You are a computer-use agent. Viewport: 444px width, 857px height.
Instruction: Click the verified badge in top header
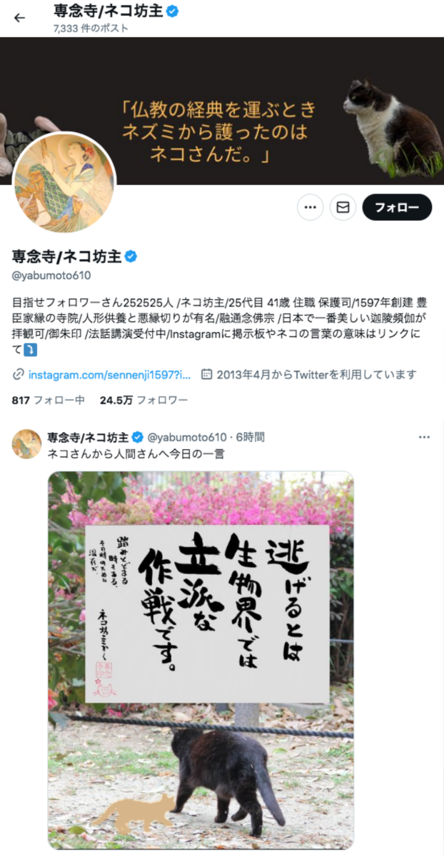[172, 11]
